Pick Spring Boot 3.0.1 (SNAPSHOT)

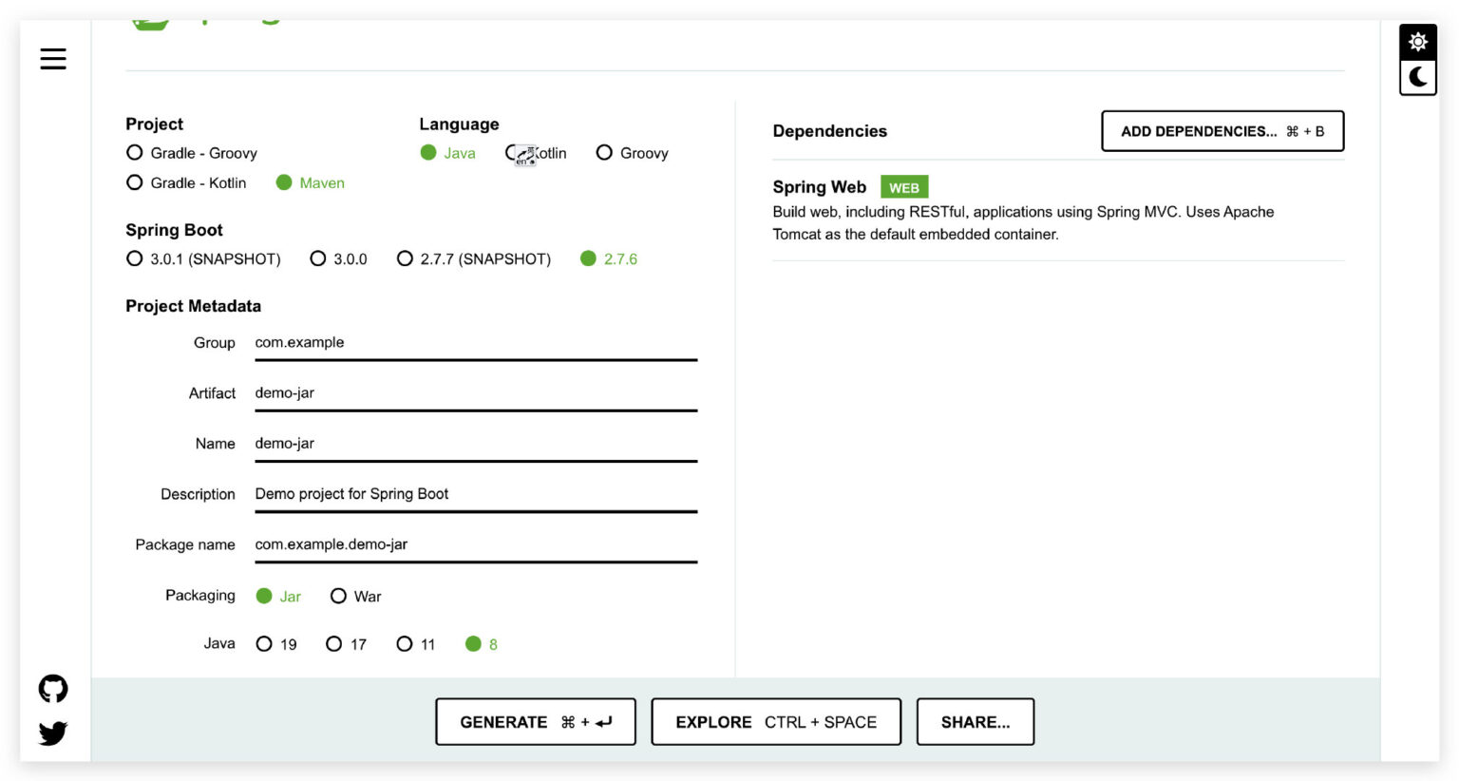tap(134, 257)
